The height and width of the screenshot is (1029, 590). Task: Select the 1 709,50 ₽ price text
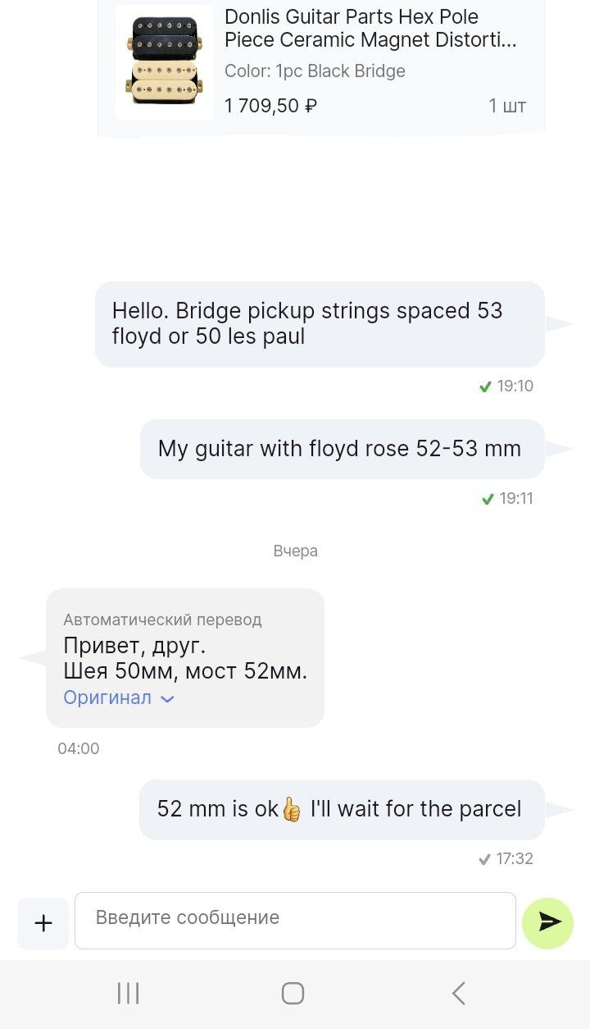click(x=270, y=106)
